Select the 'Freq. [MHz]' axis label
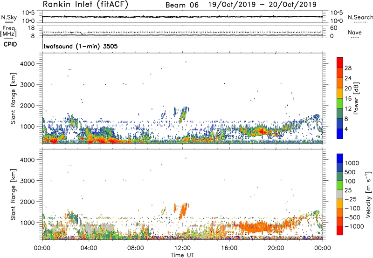Viewport: 373px width, 258px height. [x=9, y=31]
